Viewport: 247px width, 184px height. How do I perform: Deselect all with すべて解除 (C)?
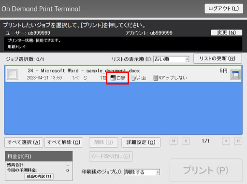pos(64,142)
